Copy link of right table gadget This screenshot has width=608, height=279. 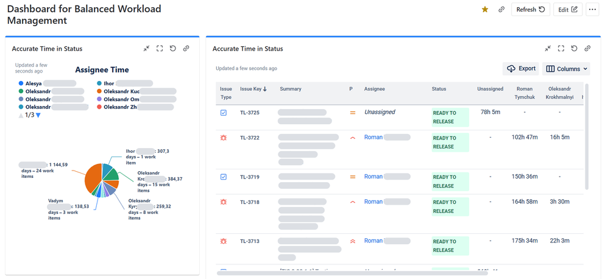coord(587,49)
